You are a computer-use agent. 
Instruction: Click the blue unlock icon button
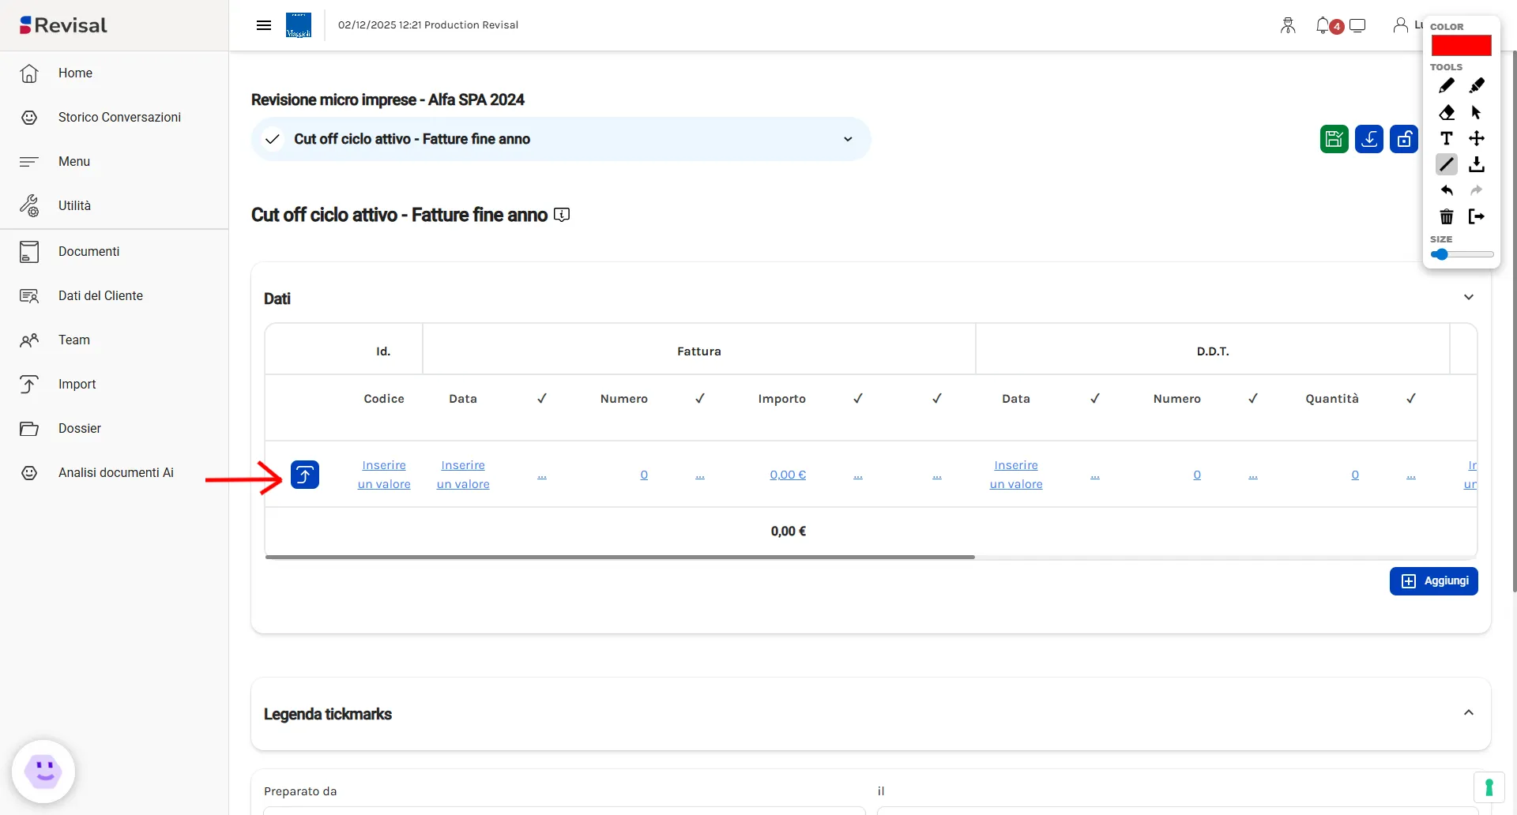[1403, 139]
